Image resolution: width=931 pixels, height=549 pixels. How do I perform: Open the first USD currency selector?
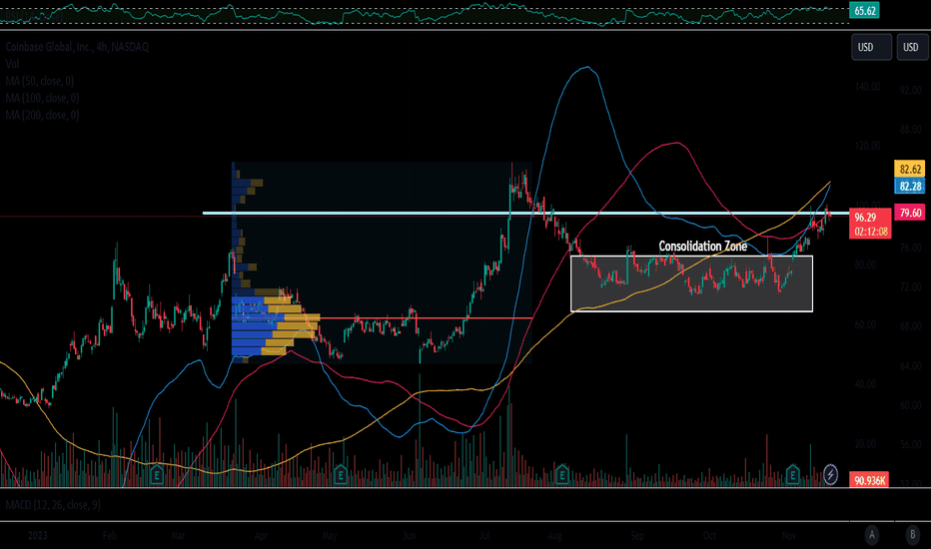[872, 47]
